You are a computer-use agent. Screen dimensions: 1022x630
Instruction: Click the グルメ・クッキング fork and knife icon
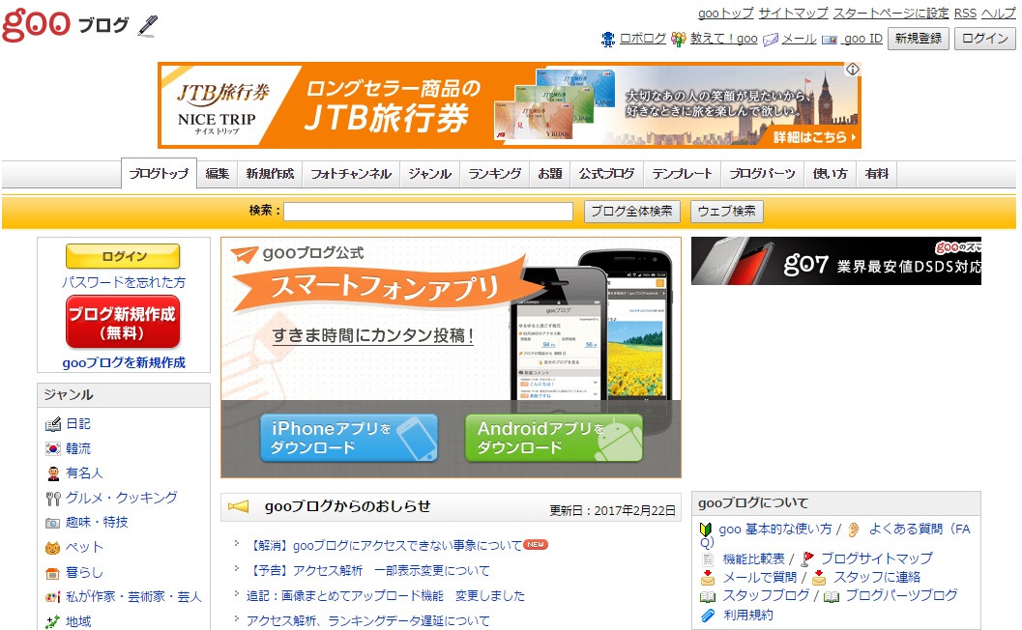click(53, 499)
